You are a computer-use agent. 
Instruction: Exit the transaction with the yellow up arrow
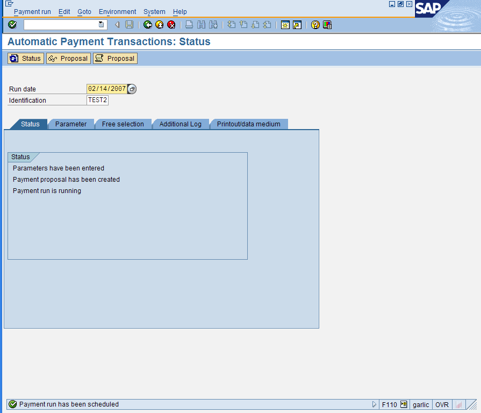pos(159,24)
